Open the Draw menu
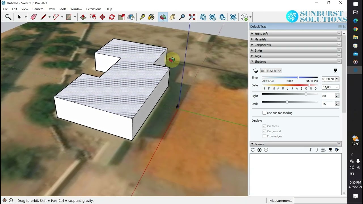The width and height of the screenshot is (363, 204). [x=51, y=9]
